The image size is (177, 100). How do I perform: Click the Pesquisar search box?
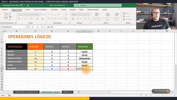pyautogui.click(x=98, y=5)
